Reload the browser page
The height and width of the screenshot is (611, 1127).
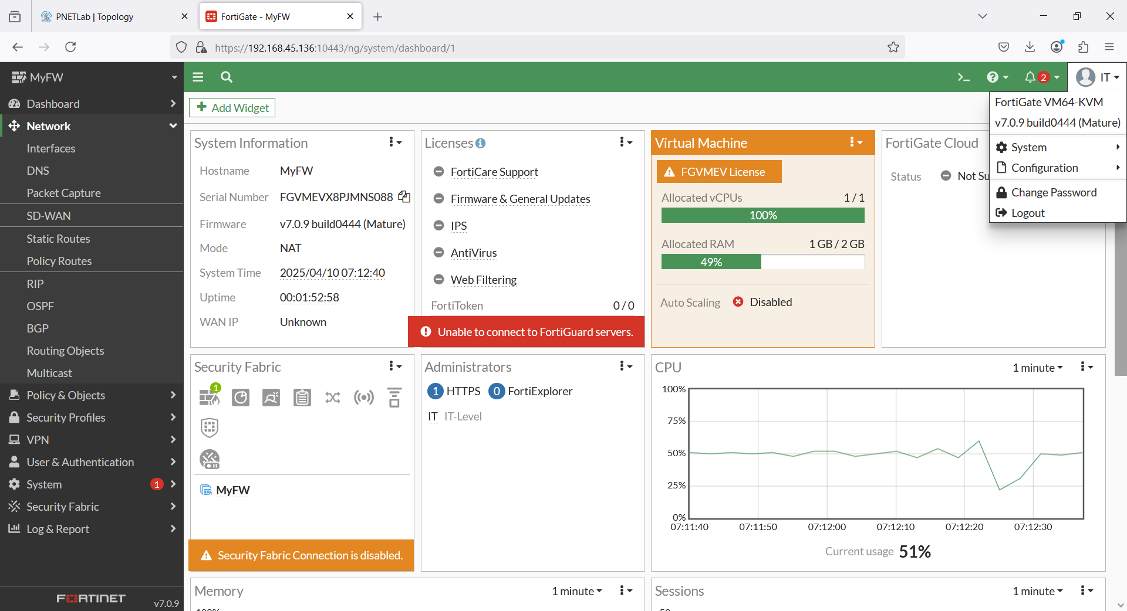(x=70, y=47)
